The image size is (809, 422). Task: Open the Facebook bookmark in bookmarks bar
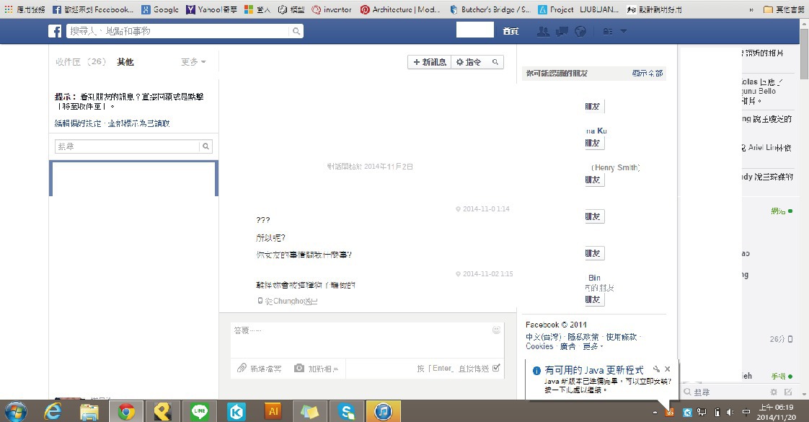(x=93, y=9)
